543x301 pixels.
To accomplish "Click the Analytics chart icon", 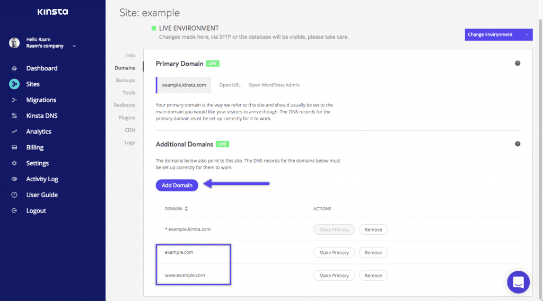I will (x=14, y=131).
